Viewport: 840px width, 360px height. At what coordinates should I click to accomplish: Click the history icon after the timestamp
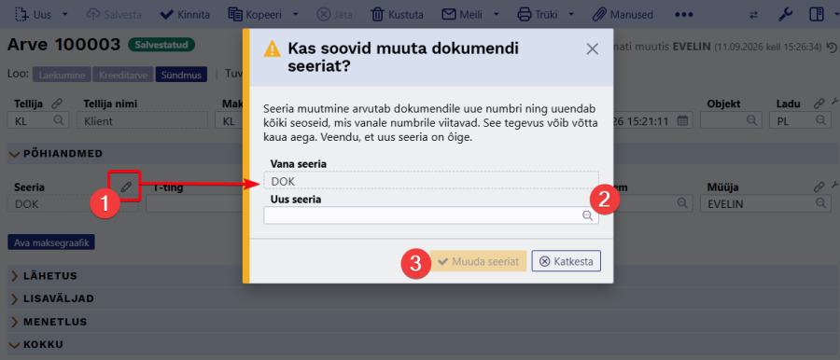tap(832, 48)
